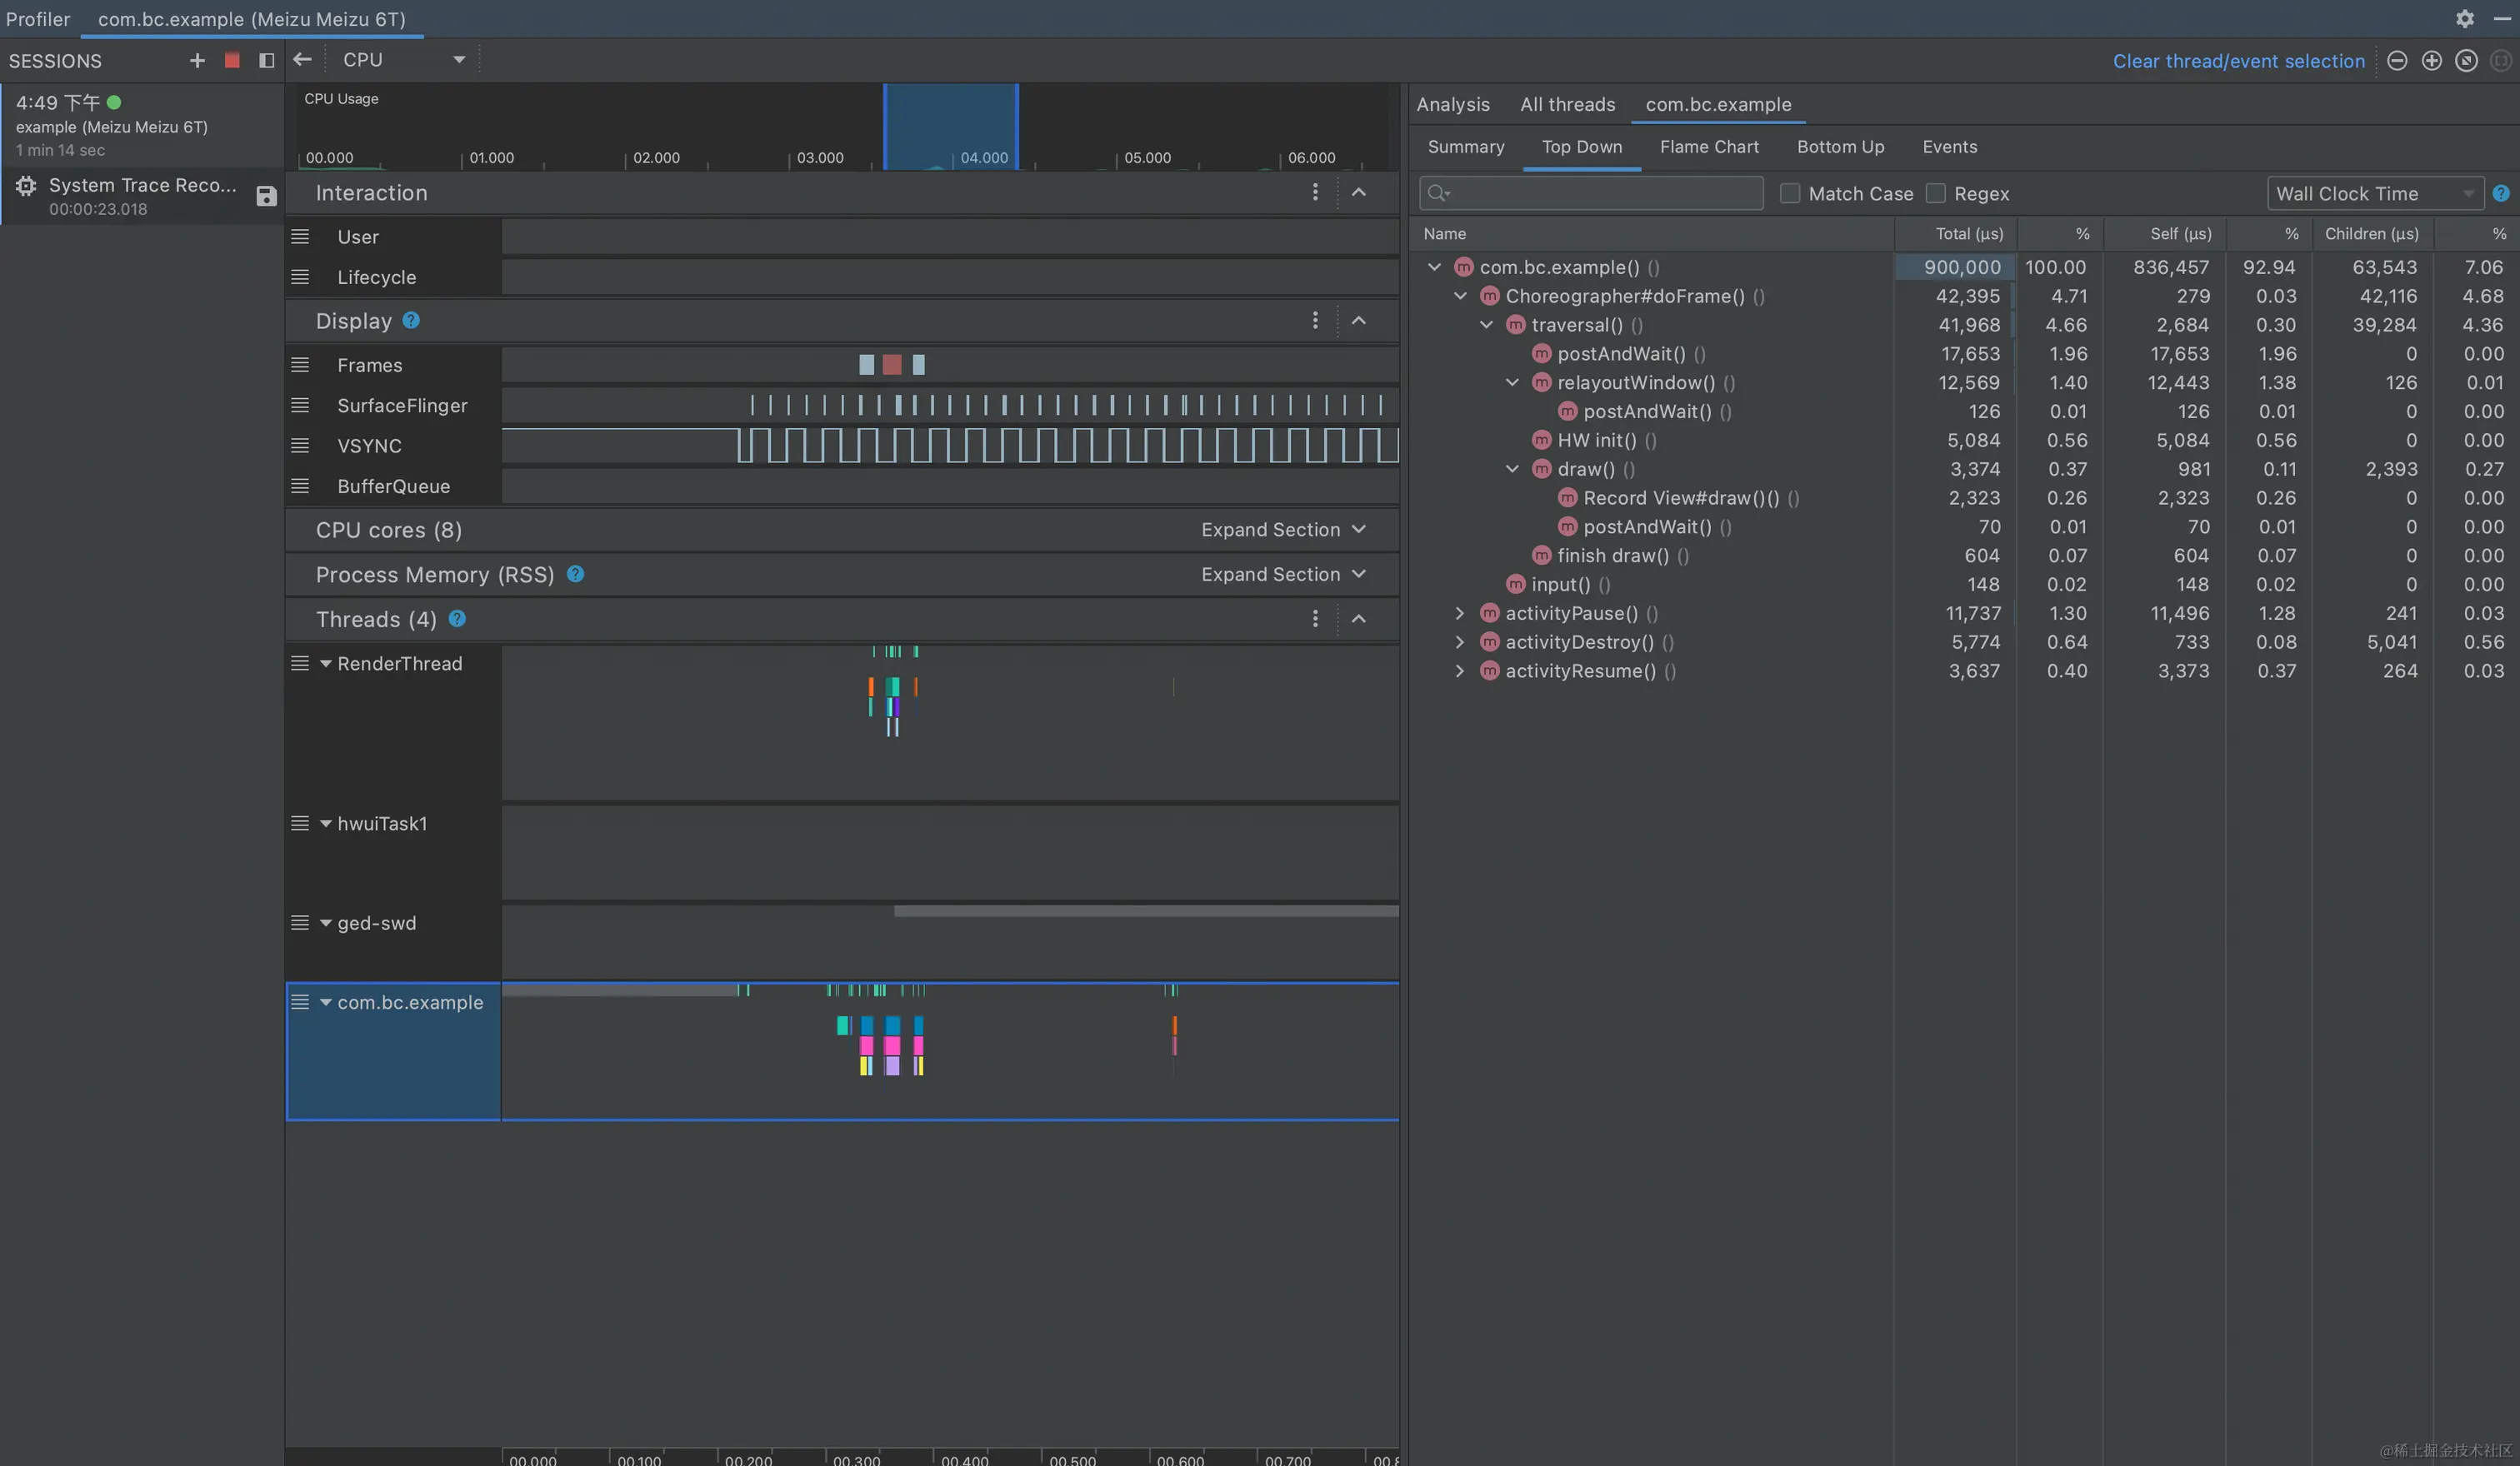The image size is (2520, 1466).
Task: Collapse the Interaction section
Action: click(1358, 193)
